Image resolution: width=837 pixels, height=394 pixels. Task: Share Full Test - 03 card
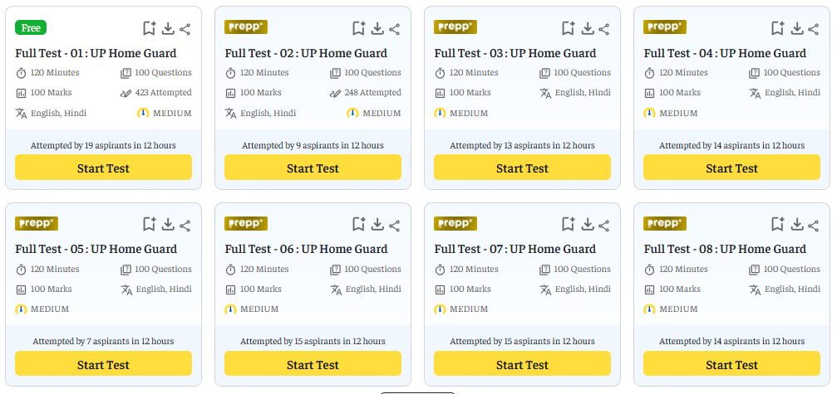coord(604,29)
